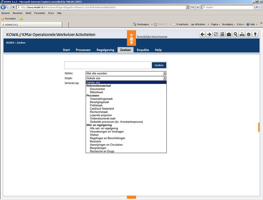Click the magnifying glass search icon
263x200 pixels.
click(235, 34)
